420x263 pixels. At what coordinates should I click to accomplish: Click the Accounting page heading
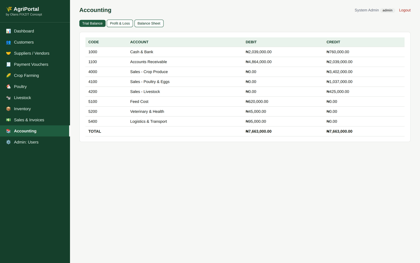tap(95, 10)
